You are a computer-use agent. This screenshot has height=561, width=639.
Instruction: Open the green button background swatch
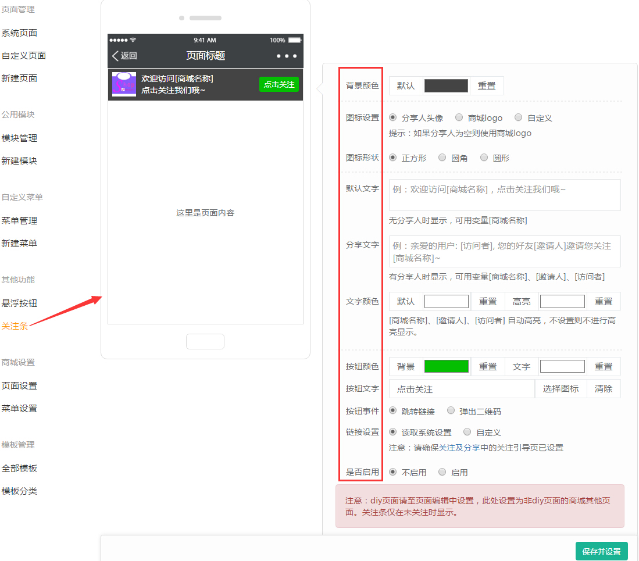click(446, 366)
